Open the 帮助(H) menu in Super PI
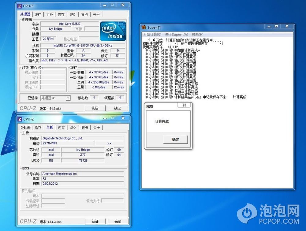 pyautogui.click(x=197, y=35)
